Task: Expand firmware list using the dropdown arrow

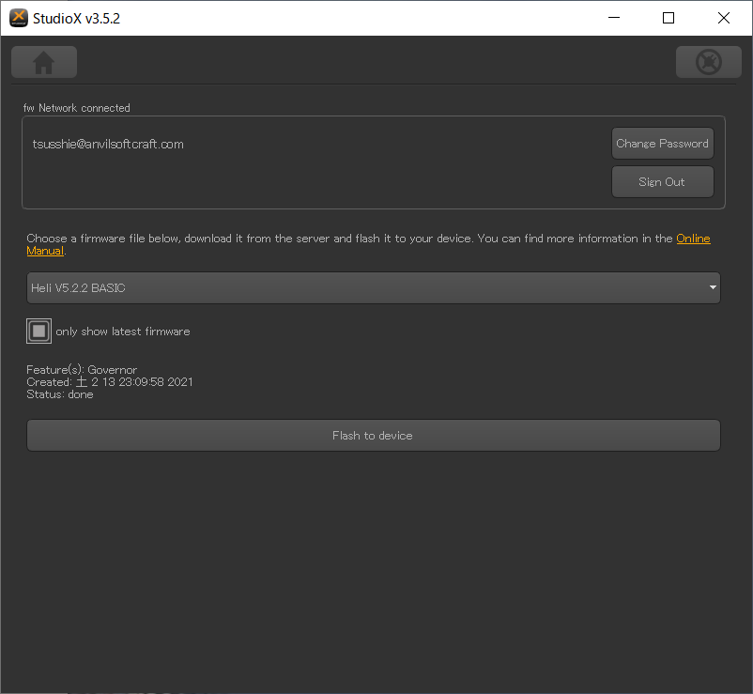Action: [x=713, y=287]
